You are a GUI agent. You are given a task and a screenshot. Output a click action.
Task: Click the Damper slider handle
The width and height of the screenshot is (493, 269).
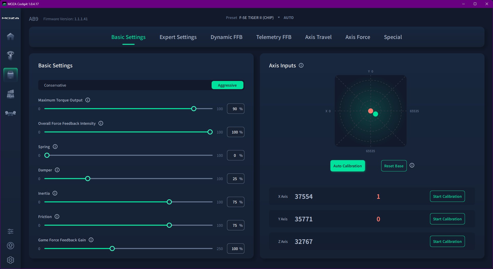point(88,179)
